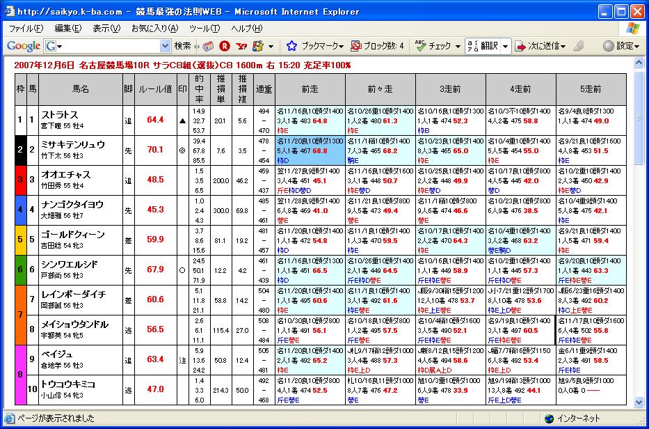Screen dimensions: 649x429
Task: Open the 次に送信 dropdown arrow
Action: (x=563, y=47)
